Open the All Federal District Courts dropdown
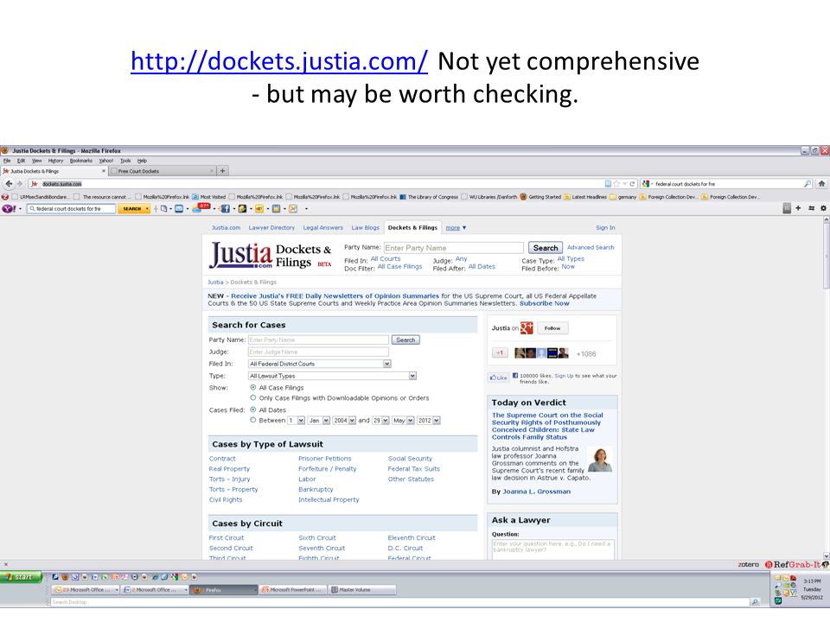The image size is (830, 622). (320, 364)
